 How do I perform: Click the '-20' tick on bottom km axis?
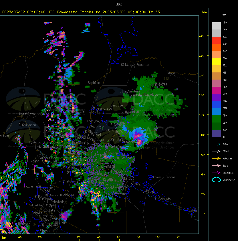coord(39,237)
